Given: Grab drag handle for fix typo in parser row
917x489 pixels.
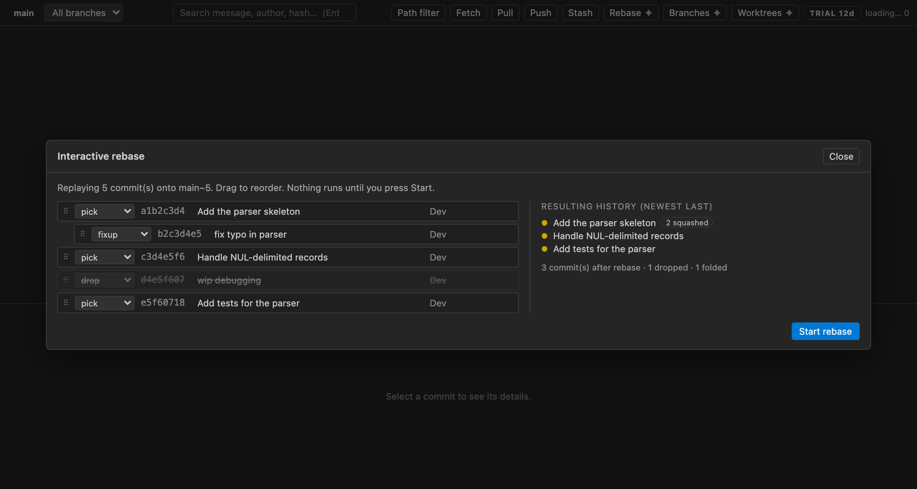Looking at the screenshot, I should (x=83, y=234).
